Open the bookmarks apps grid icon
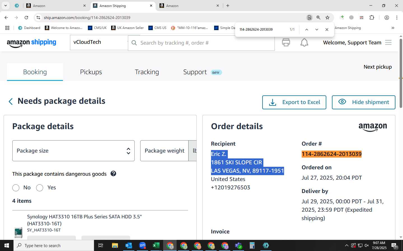403x251 pixels. [7, 28]
